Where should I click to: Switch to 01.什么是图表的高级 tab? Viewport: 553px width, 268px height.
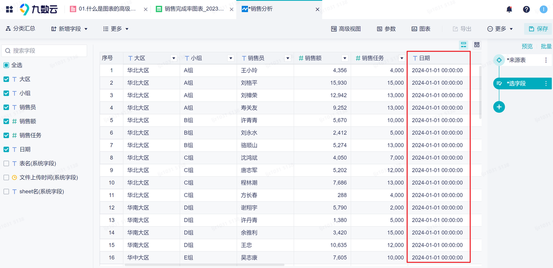[x=108, y=9]
